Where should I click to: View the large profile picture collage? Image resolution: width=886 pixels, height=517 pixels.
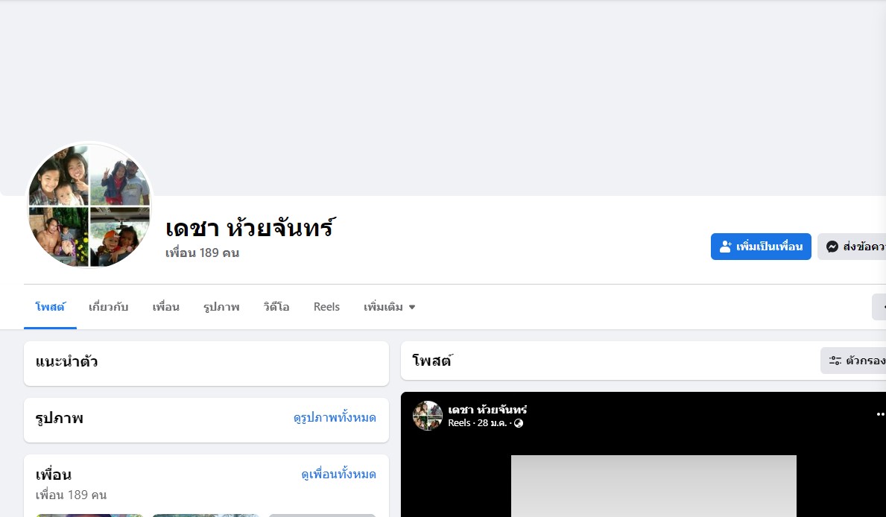tap(89, 205)
